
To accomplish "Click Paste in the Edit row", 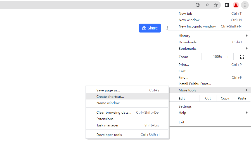I will click(x=242, y=98).
